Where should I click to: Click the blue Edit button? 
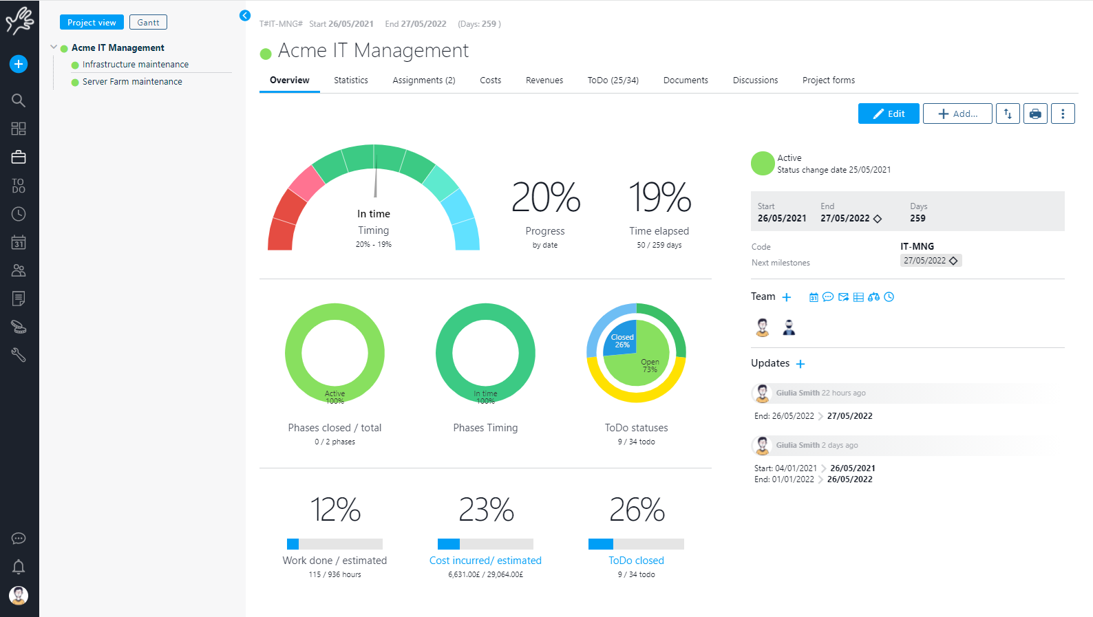tap(888, 113)
